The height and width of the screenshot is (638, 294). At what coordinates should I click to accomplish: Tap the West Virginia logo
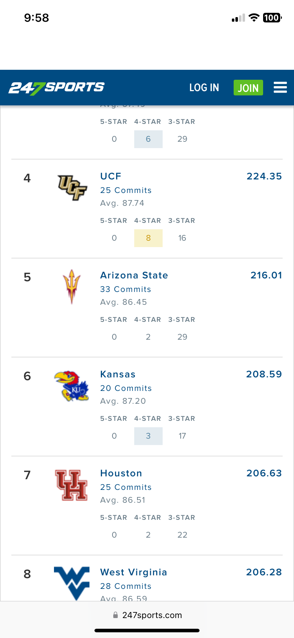coord(72,582)
